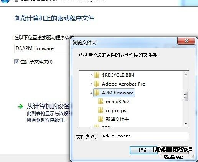This screenshot has width=198, height=162.
Task: Close the 浏览文件夹 dialog
Action: (x=186, y=41)
